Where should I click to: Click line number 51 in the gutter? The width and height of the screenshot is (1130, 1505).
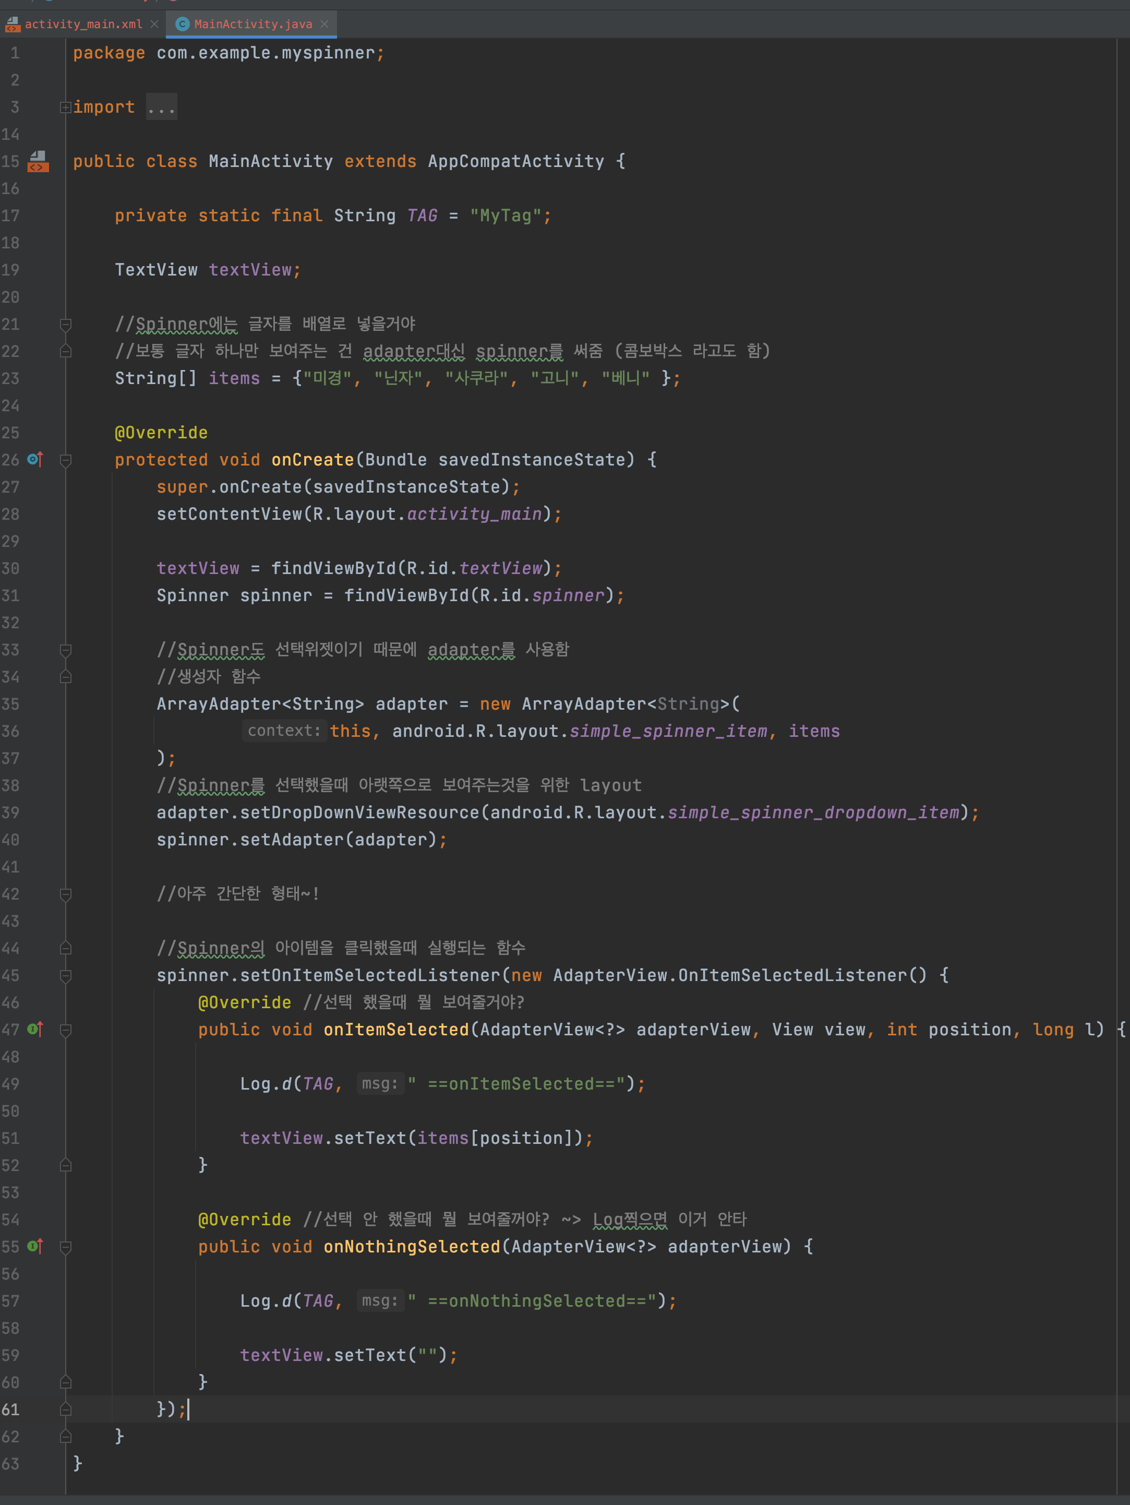(x=11, y=1138)
